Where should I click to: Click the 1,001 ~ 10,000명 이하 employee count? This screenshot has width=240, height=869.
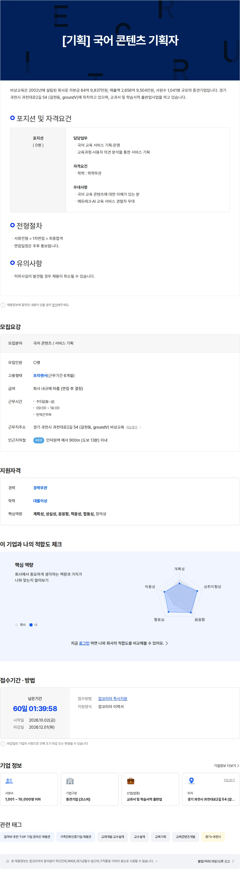coord(23,799)
